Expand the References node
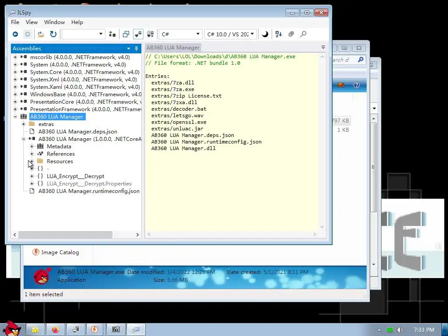This screenshot has height=336, width=448. [31, 154]
